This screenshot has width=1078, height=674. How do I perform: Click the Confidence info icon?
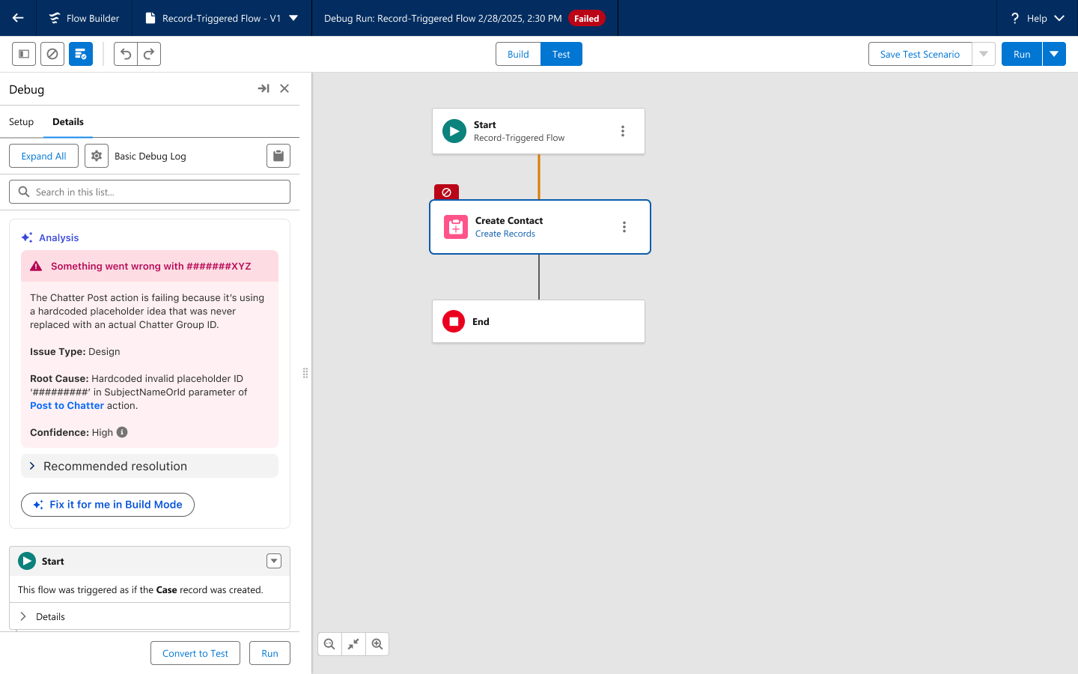pyautogui.click(x=122, y=432)
